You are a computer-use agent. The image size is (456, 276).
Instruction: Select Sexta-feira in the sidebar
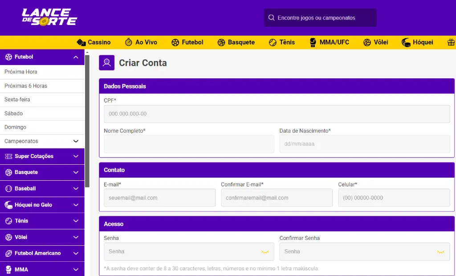pyautogui.click(x=21, y=99)
